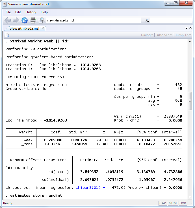Open a new viewer tab

tap(7, 35)
